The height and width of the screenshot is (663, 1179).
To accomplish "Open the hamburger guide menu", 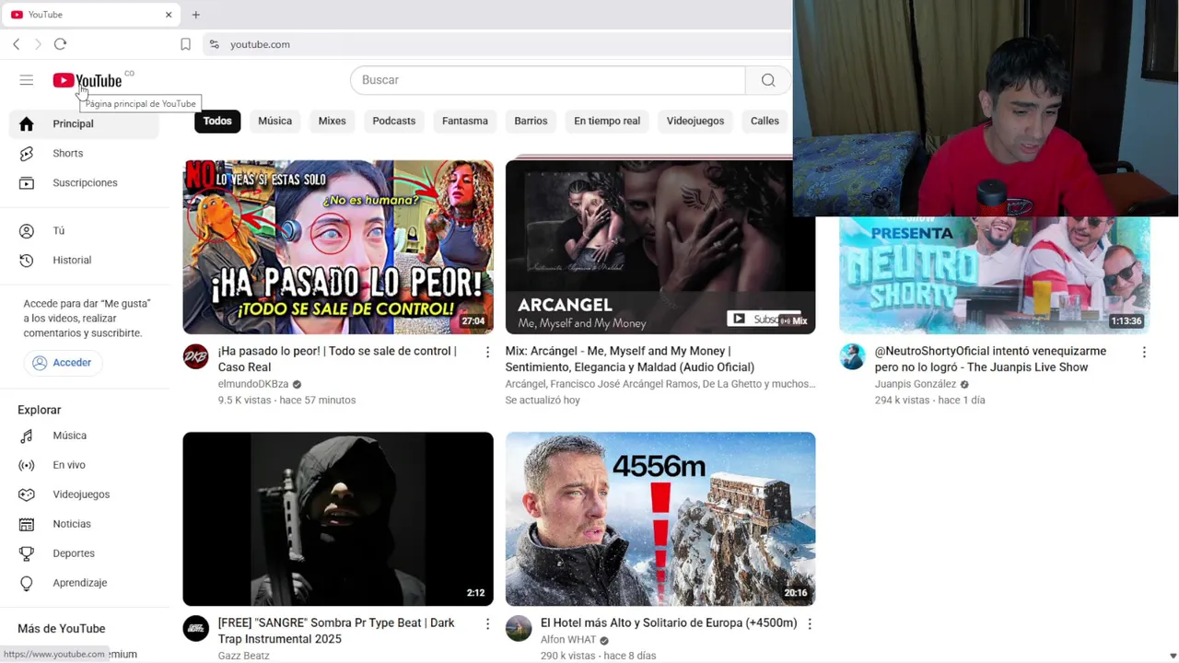I will pos(27,80).
